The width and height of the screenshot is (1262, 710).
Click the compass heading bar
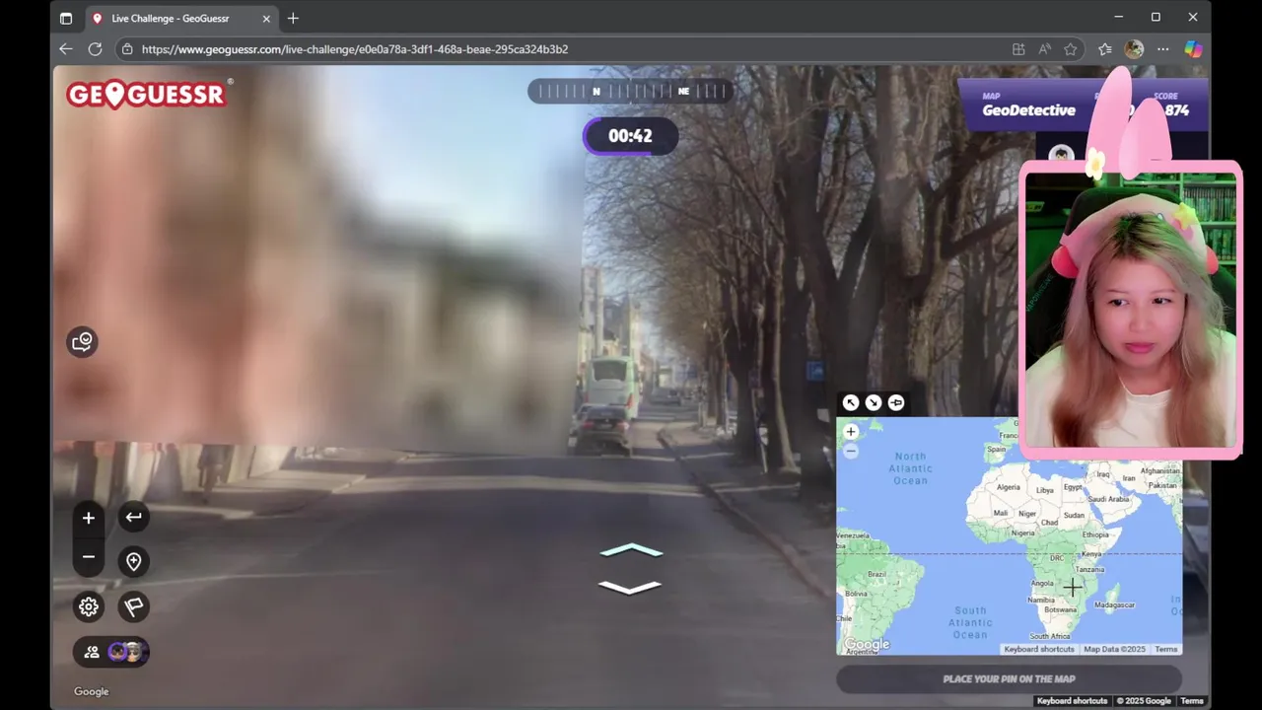[x=630, y=91]
